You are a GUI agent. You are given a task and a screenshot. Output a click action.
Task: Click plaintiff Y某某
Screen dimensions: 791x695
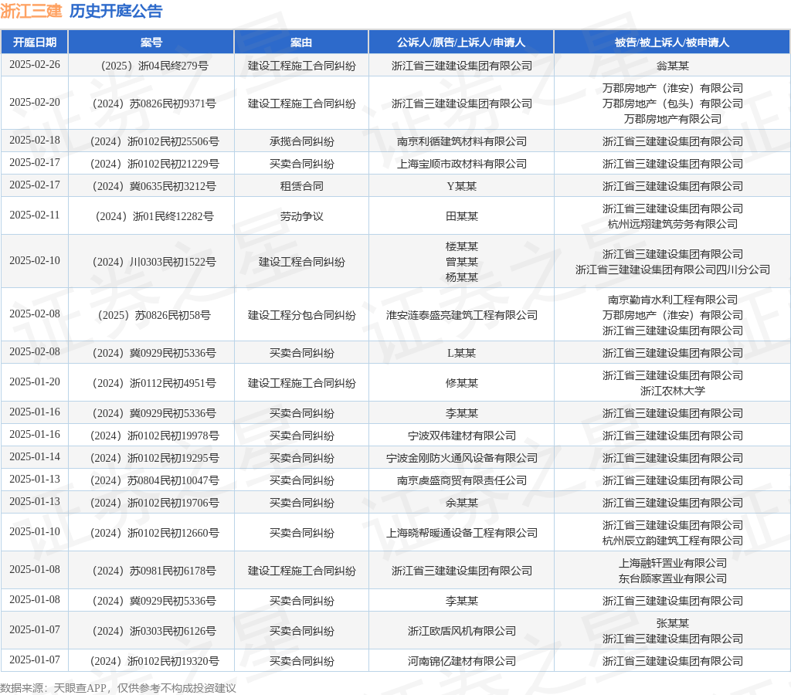pos(462,186)
